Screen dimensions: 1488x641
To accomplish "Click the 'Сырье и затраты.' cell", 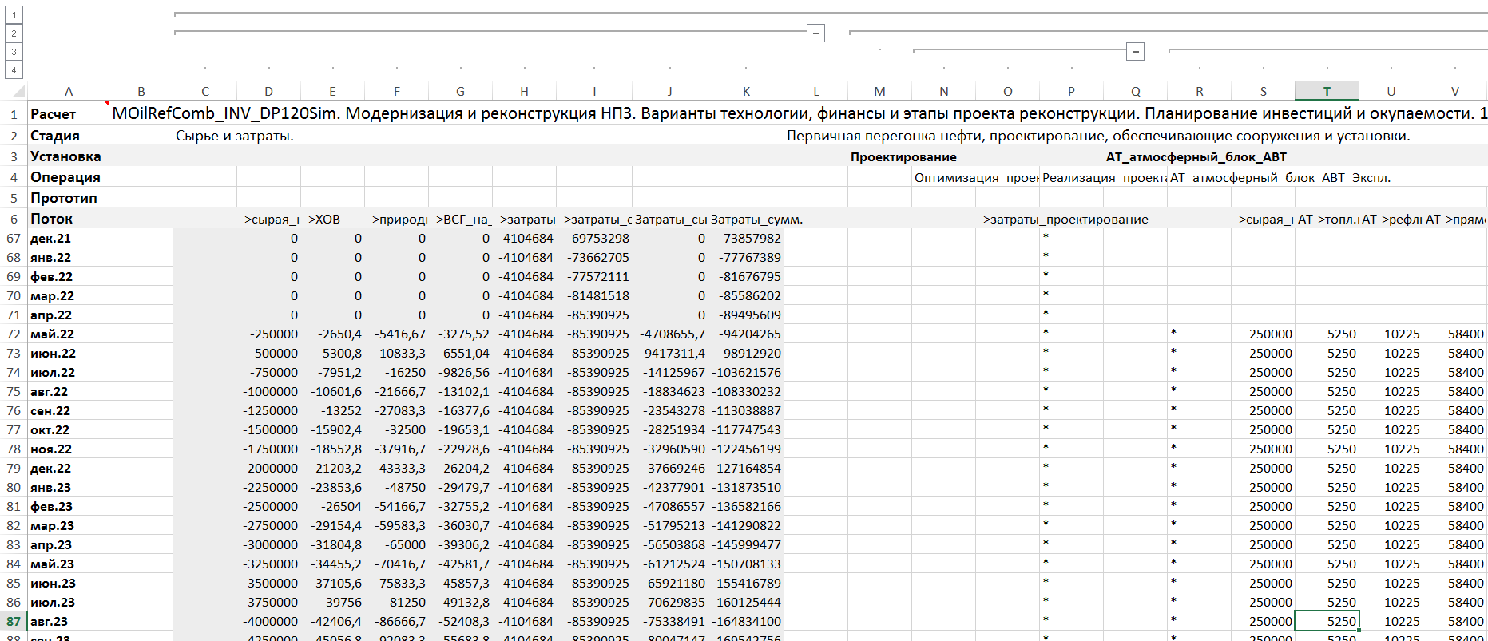I will pos(235,136).
